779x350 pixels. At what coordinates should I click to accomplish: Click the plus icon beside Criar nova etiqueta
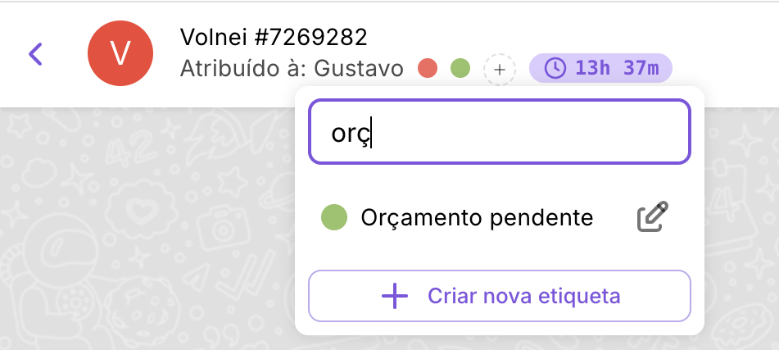pyautogui.click(x=395, y=296)
